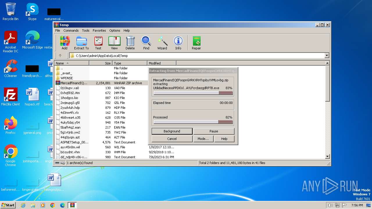Viewport: 372px width, 209px height.
Task: Open the Help menu
Action: tap(127, 30)
